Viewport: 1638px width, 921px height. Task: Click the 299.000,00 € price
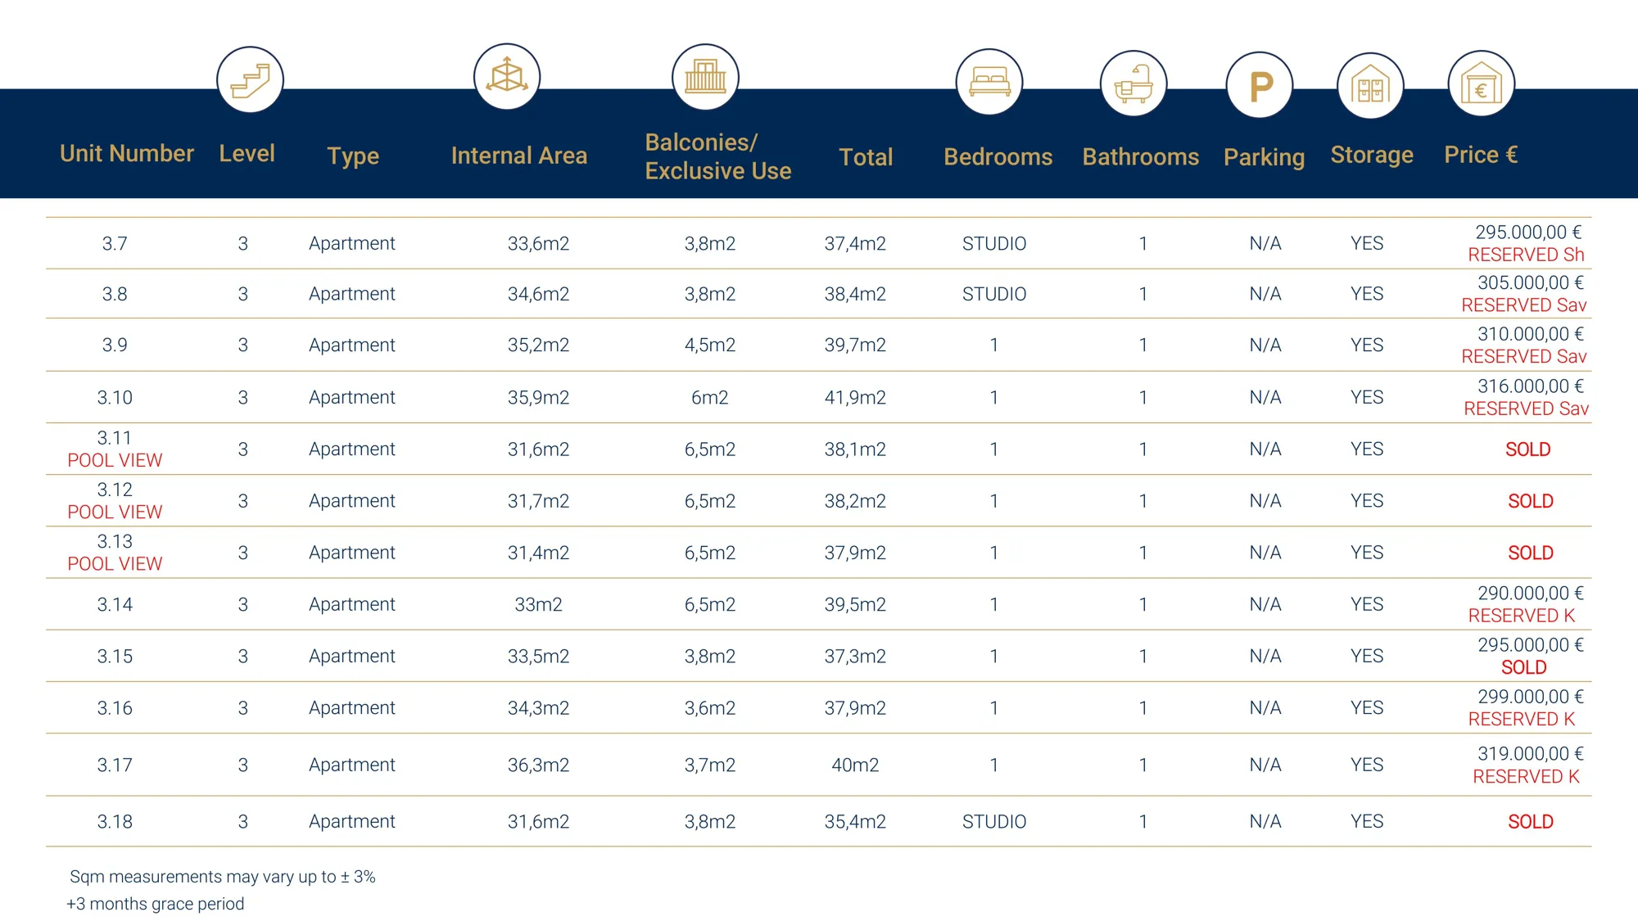click(1531, 697)
